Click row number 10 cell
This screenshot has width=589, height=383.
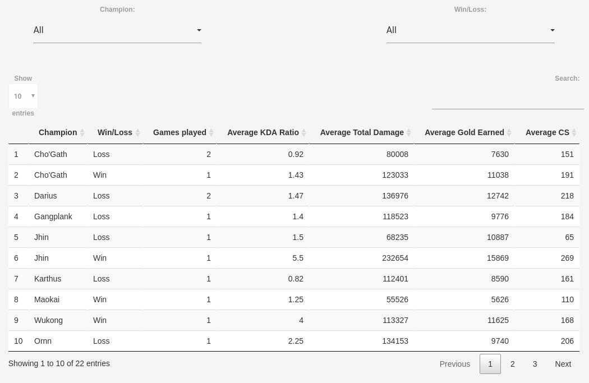pyautogui.click(x=19, y=341)
